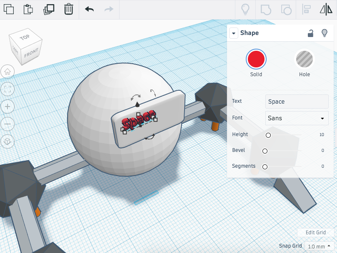This screenshot has height=253, width=337.
Task: Fit all in view icon
Action: tap(7, 89)
